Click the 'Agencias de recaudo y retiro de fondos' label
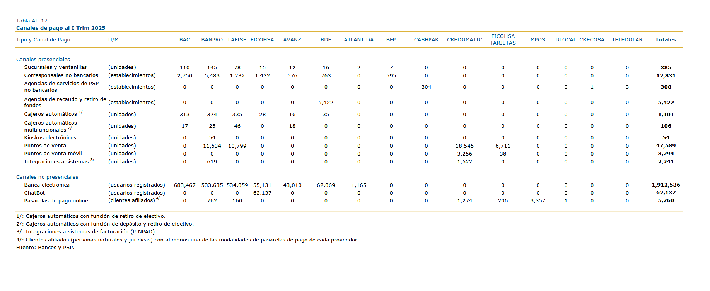Screen dimensions: 710x291 pyautogui.click(x=65, y=103)
